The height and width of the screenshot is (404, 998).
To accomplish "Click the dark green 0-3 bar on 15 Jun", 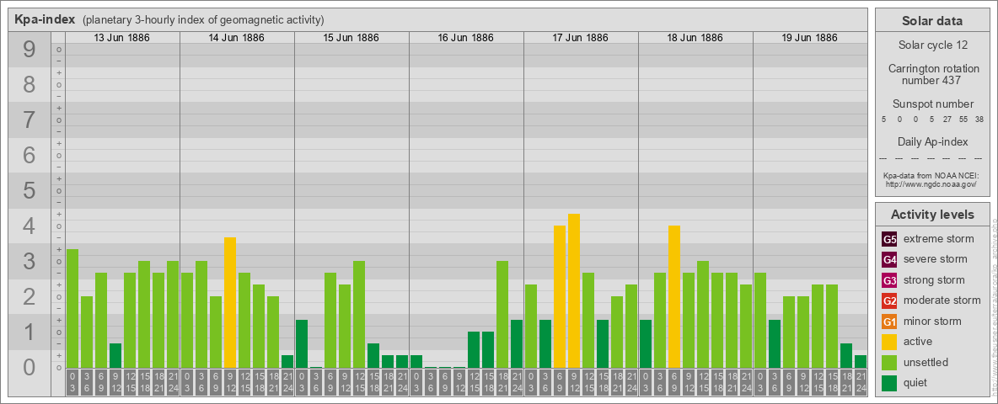I will coord(302,343).
